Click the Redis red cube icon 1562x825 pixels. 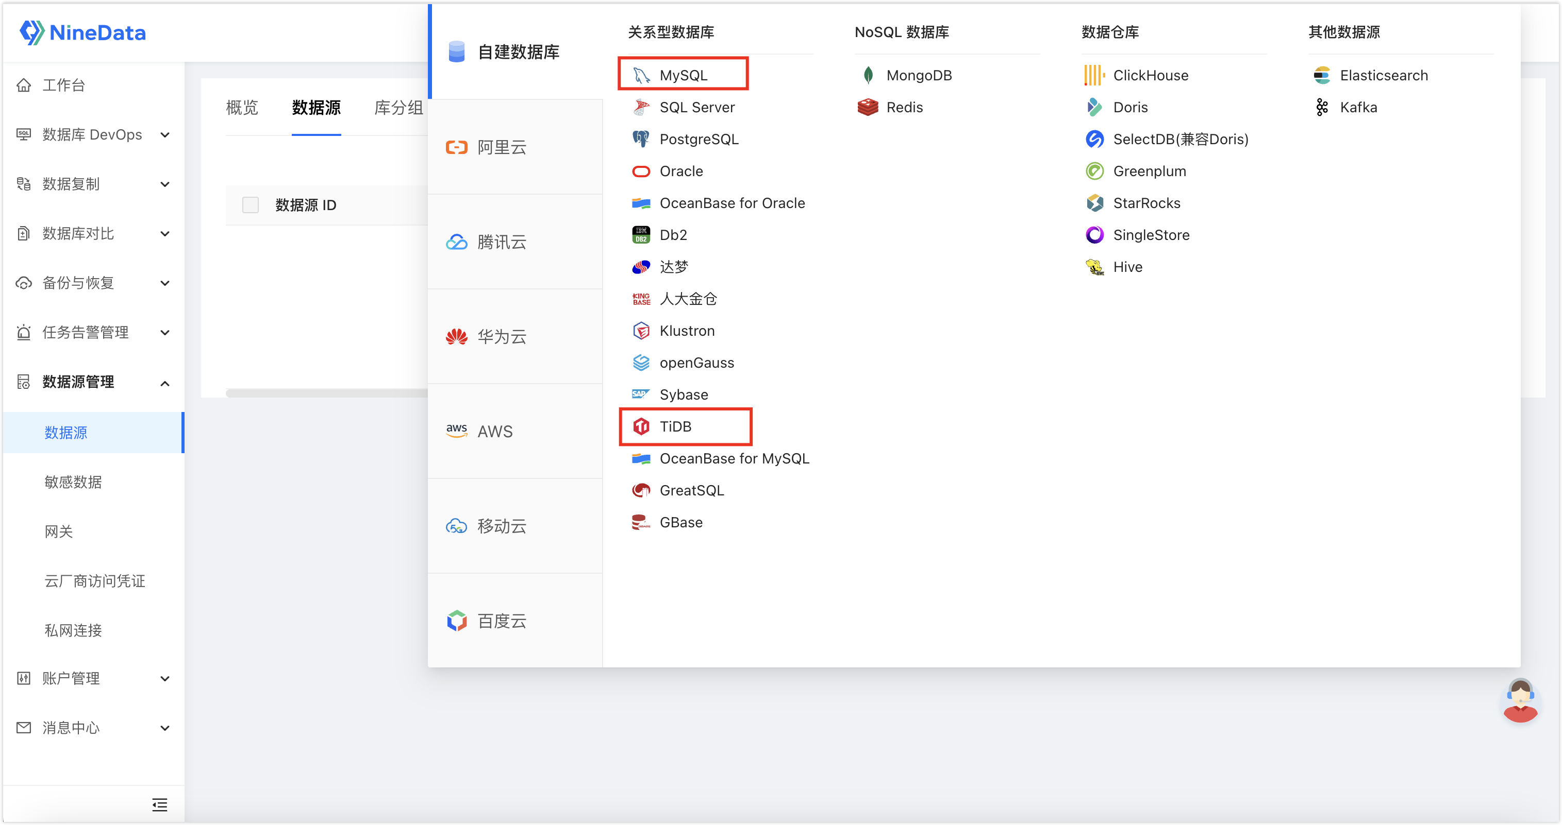[868, 107]
